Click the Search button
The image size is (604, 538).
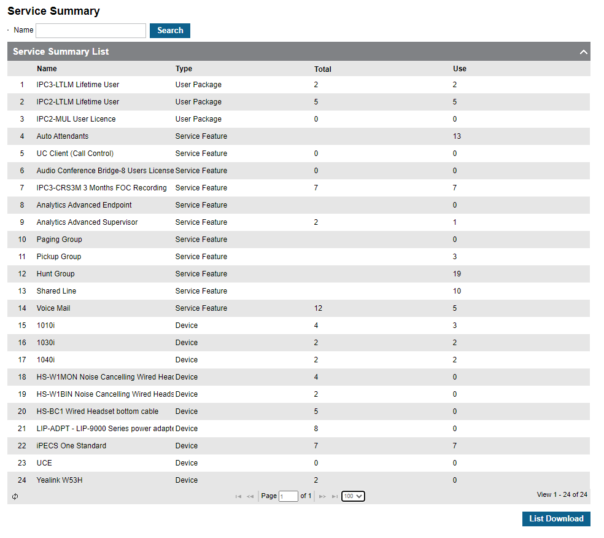pos(170,31)
